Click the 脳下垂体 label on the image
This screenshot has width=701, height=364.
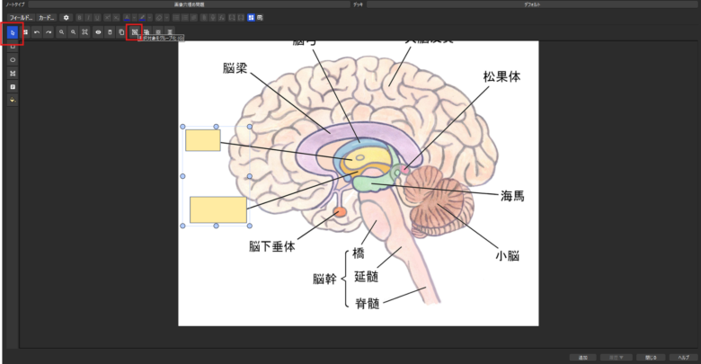pyautogui.click(x=271, y=246)
